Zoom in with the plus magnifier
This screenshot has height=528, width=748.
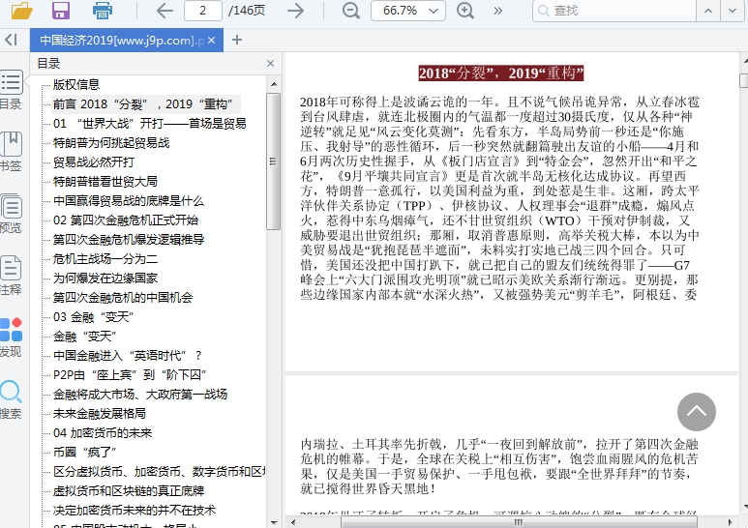[465, 11]
